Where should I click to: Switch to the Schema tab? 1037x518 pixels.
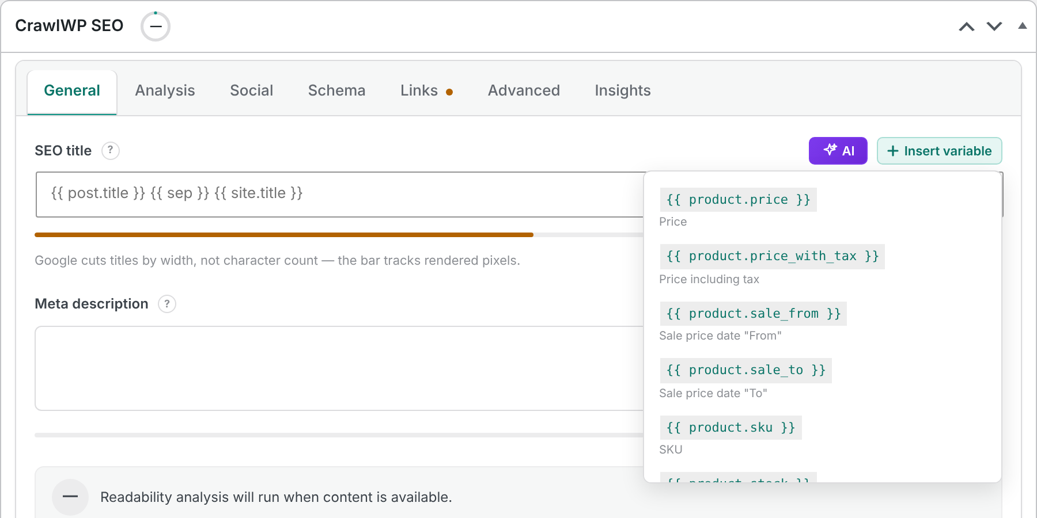tap(337, 91)
